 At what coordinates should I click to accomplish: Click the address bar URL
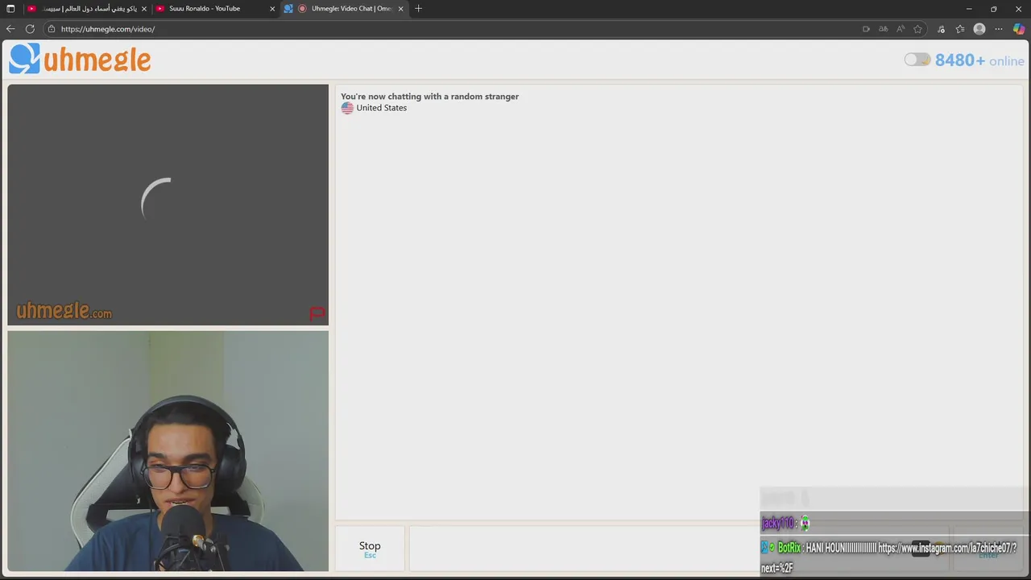click(x=108, y=29)
